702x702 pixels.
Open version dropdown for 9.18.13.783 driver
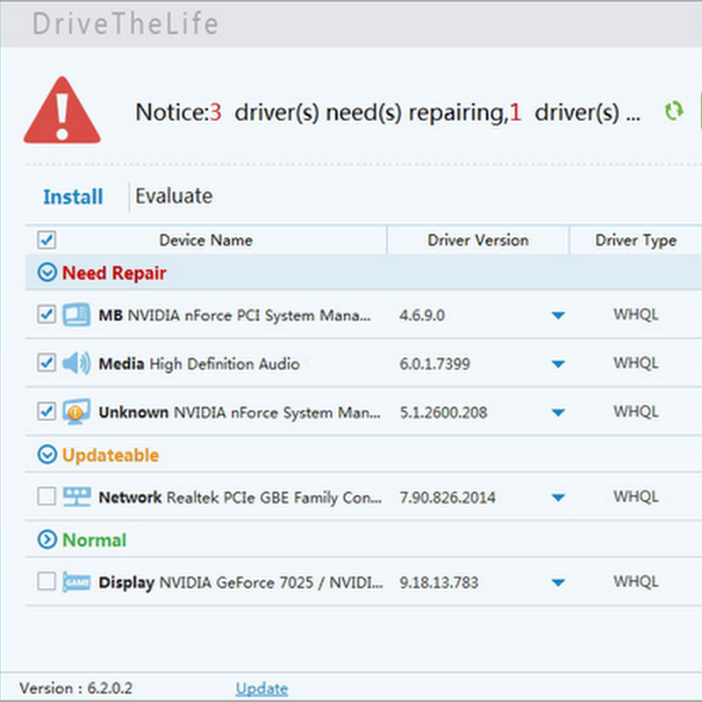click(x=558, y=583)
